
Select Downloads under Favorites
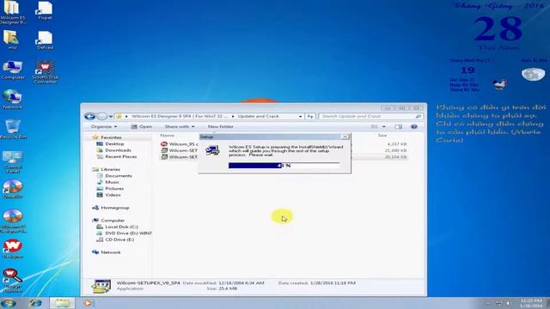tap(118, 150)
